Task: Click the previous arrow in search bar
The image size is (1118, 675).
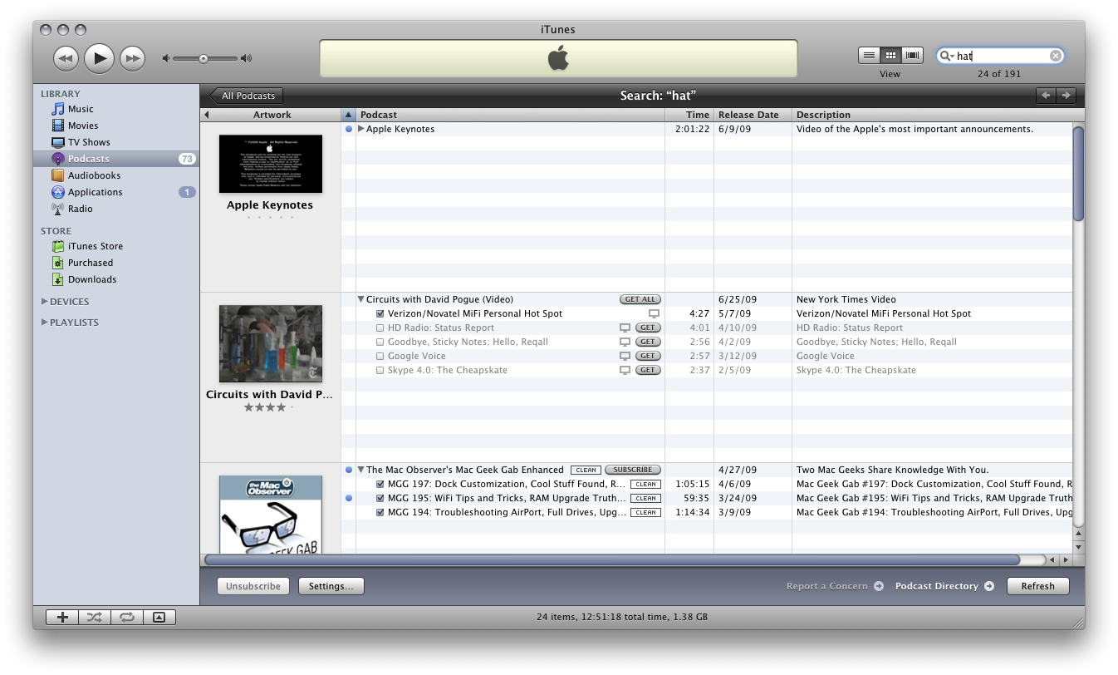Action: pos(1046,96)
